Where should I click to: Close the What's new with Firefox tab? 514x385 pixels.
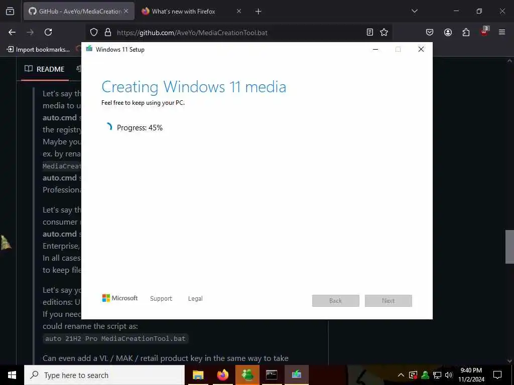coord(239,11)
